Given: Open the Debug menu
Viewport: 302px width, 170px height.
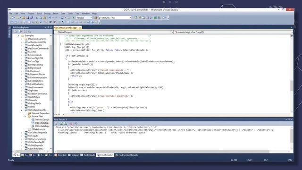Looking at the screenshot, I should (47, 14).
